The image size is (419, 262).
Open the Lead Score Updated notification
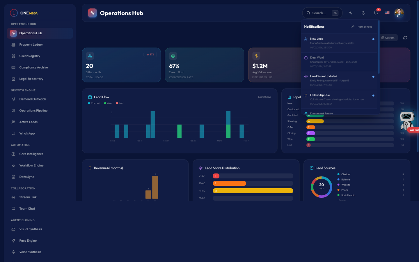tap(339, 80)
